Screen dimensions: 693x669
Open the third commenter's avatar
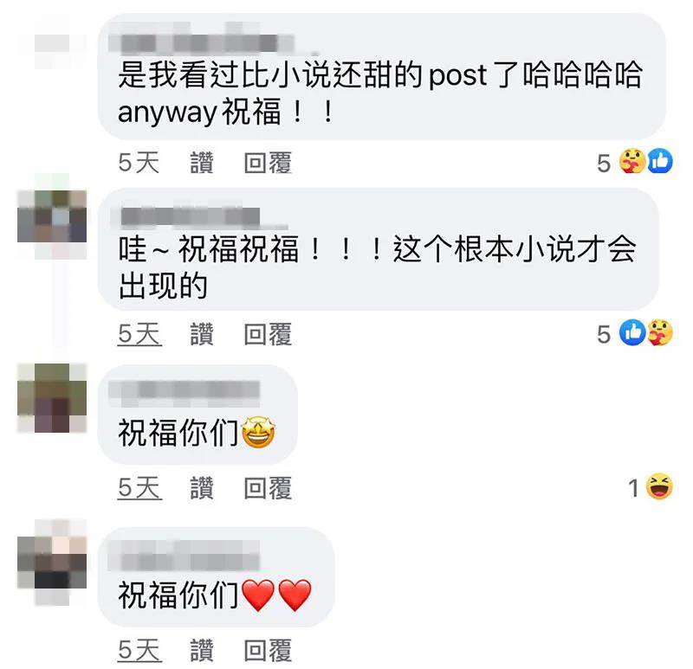click(x=52, y=397)
